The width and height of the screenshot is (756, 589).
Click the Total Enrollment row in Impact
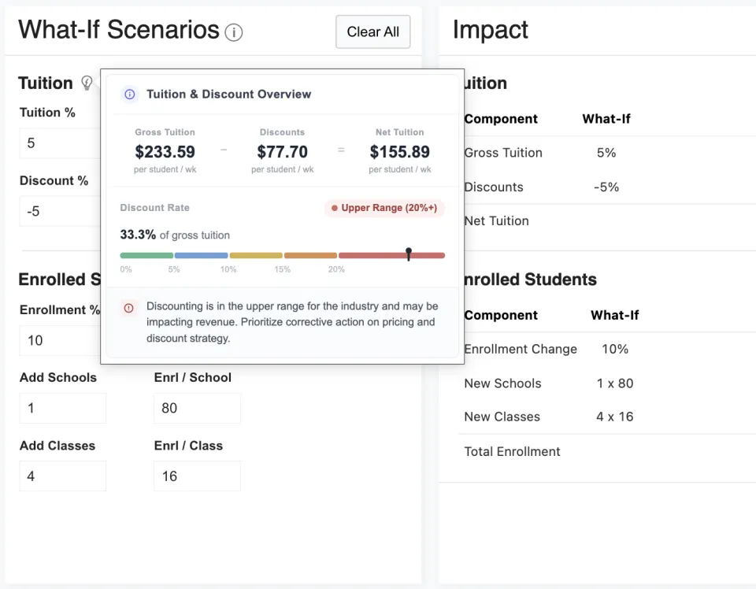pyautogui.click(x=513, y=452)
